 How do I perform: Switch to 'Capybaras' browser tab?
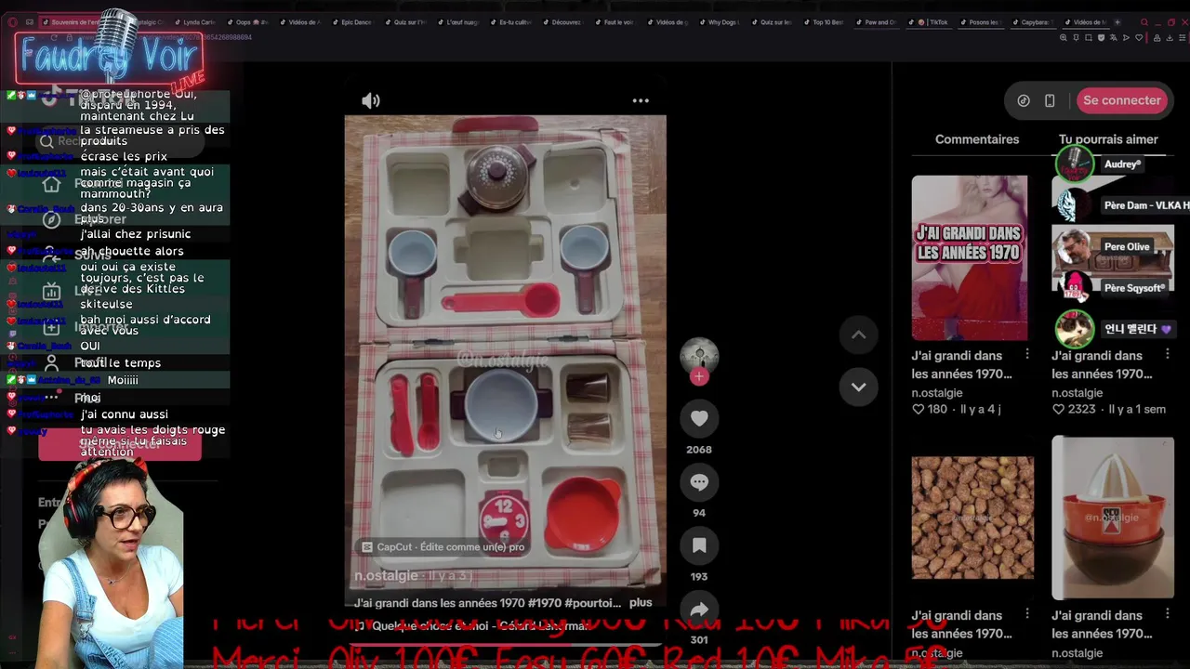click(1035, 22)
